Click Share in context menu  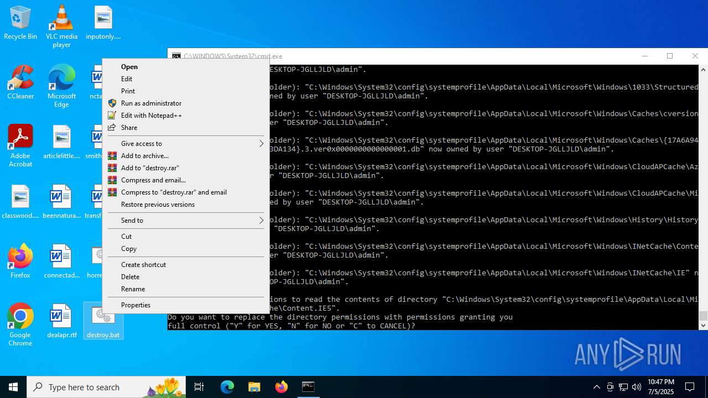tap(186, 128)
